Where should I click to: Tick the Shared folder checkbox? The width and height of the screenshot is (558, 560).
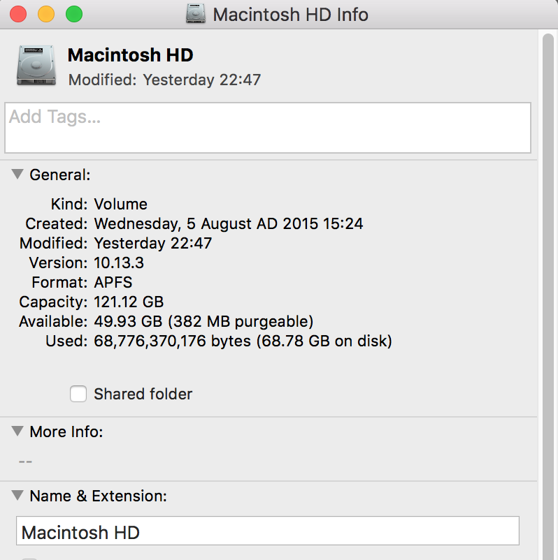click(78, 394)
